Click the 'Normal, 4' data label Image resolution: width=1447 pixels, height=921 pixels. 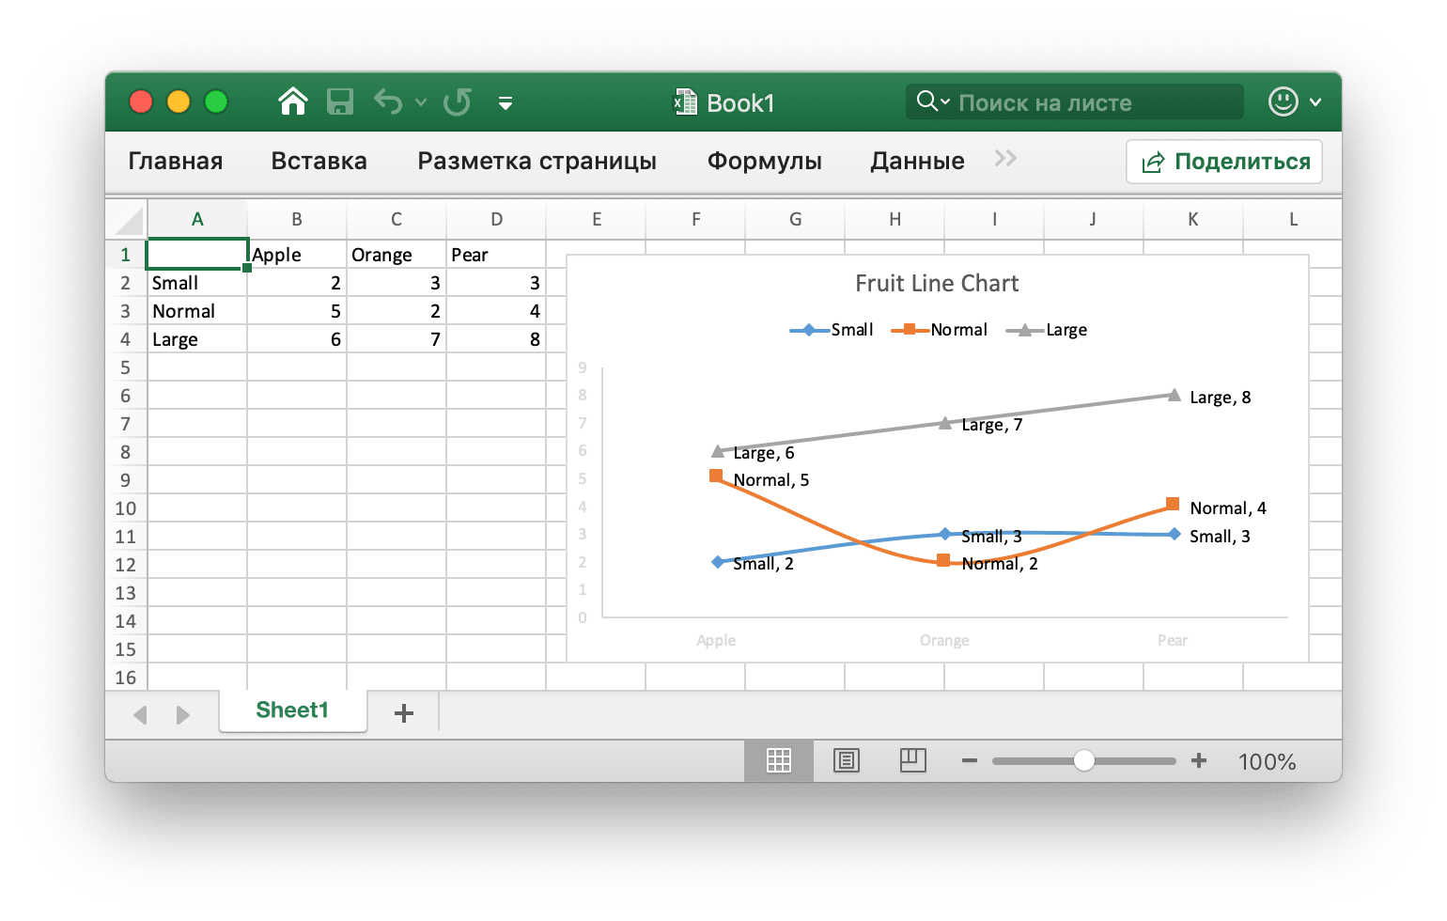pyautogui.click(x=1228, y=508)
